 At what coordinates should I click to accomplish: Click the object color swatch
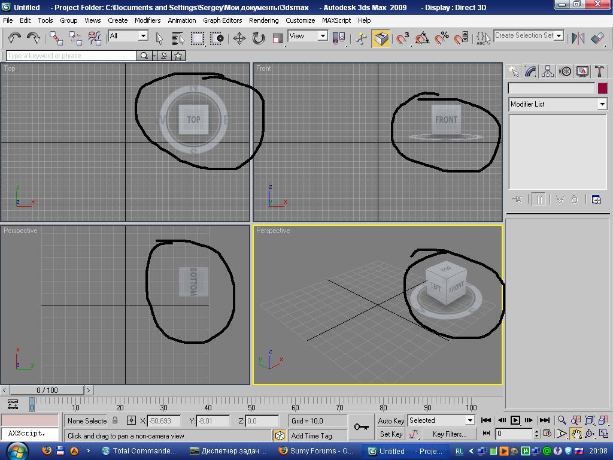tap(602, 88)
